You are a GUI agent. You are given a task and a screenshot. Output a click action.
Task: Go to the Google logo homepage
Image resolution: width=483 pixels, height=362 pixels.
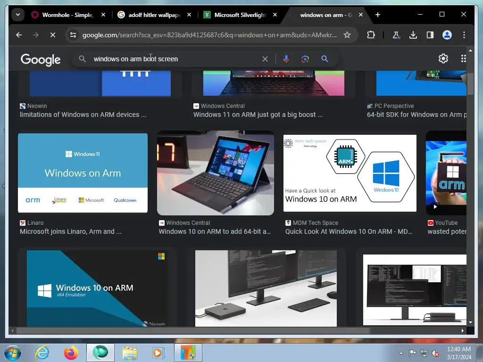(41, 59)
